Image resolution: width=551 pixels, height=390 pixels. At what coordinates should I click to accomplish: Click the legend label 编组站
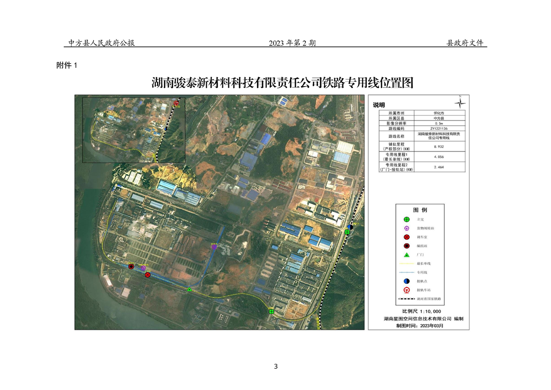[422, 246]
